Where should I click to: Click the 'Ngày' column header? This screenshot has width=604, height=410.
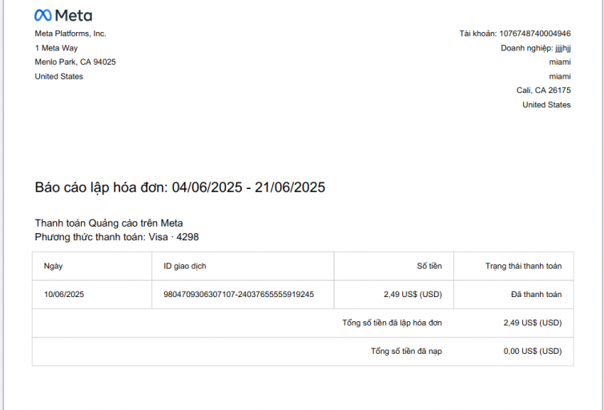click(53, 266)
